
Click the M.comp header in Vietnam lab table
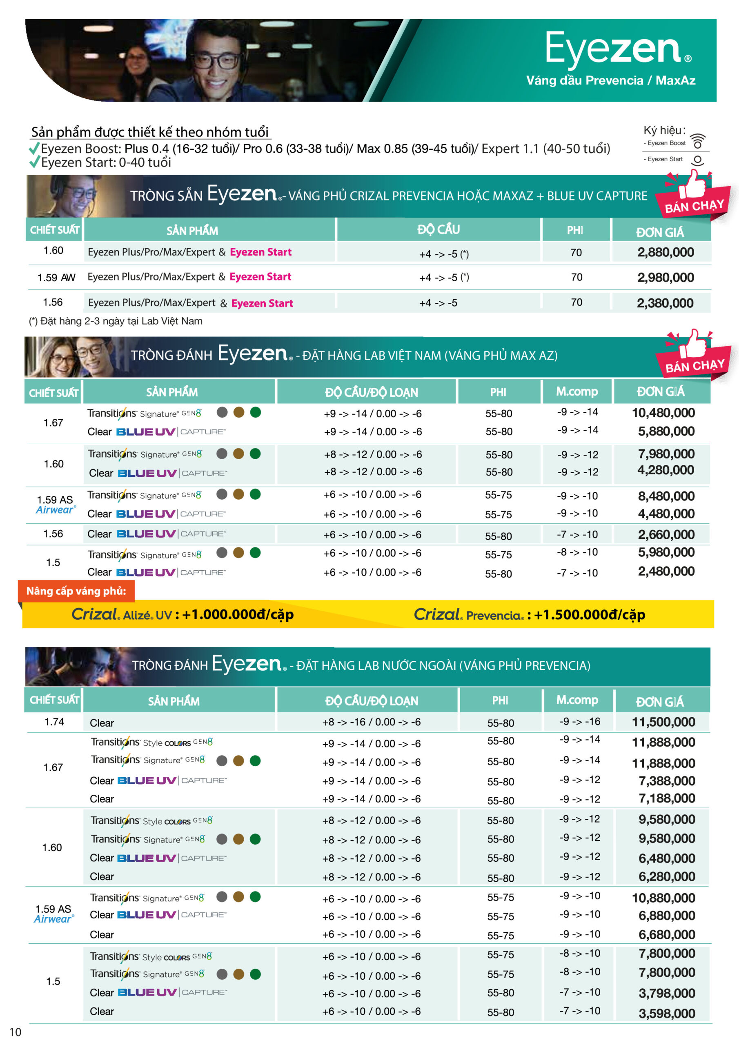577,391
